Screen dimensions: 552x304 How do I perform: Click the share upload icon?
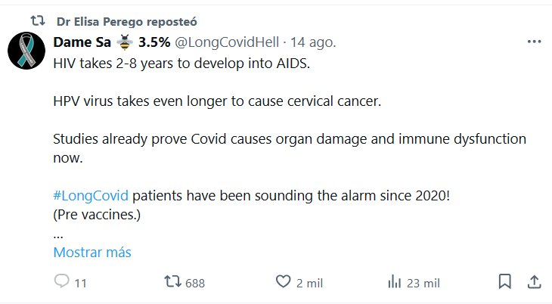point(533,282)
